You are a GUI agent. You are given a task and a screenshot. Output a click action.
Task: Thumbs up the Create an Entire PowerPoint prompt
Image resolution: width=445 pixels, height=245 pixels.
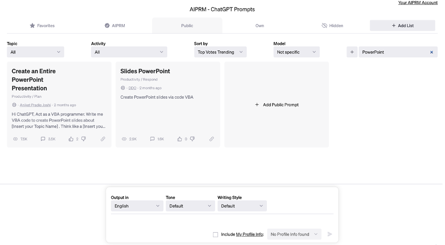[71, 139]
